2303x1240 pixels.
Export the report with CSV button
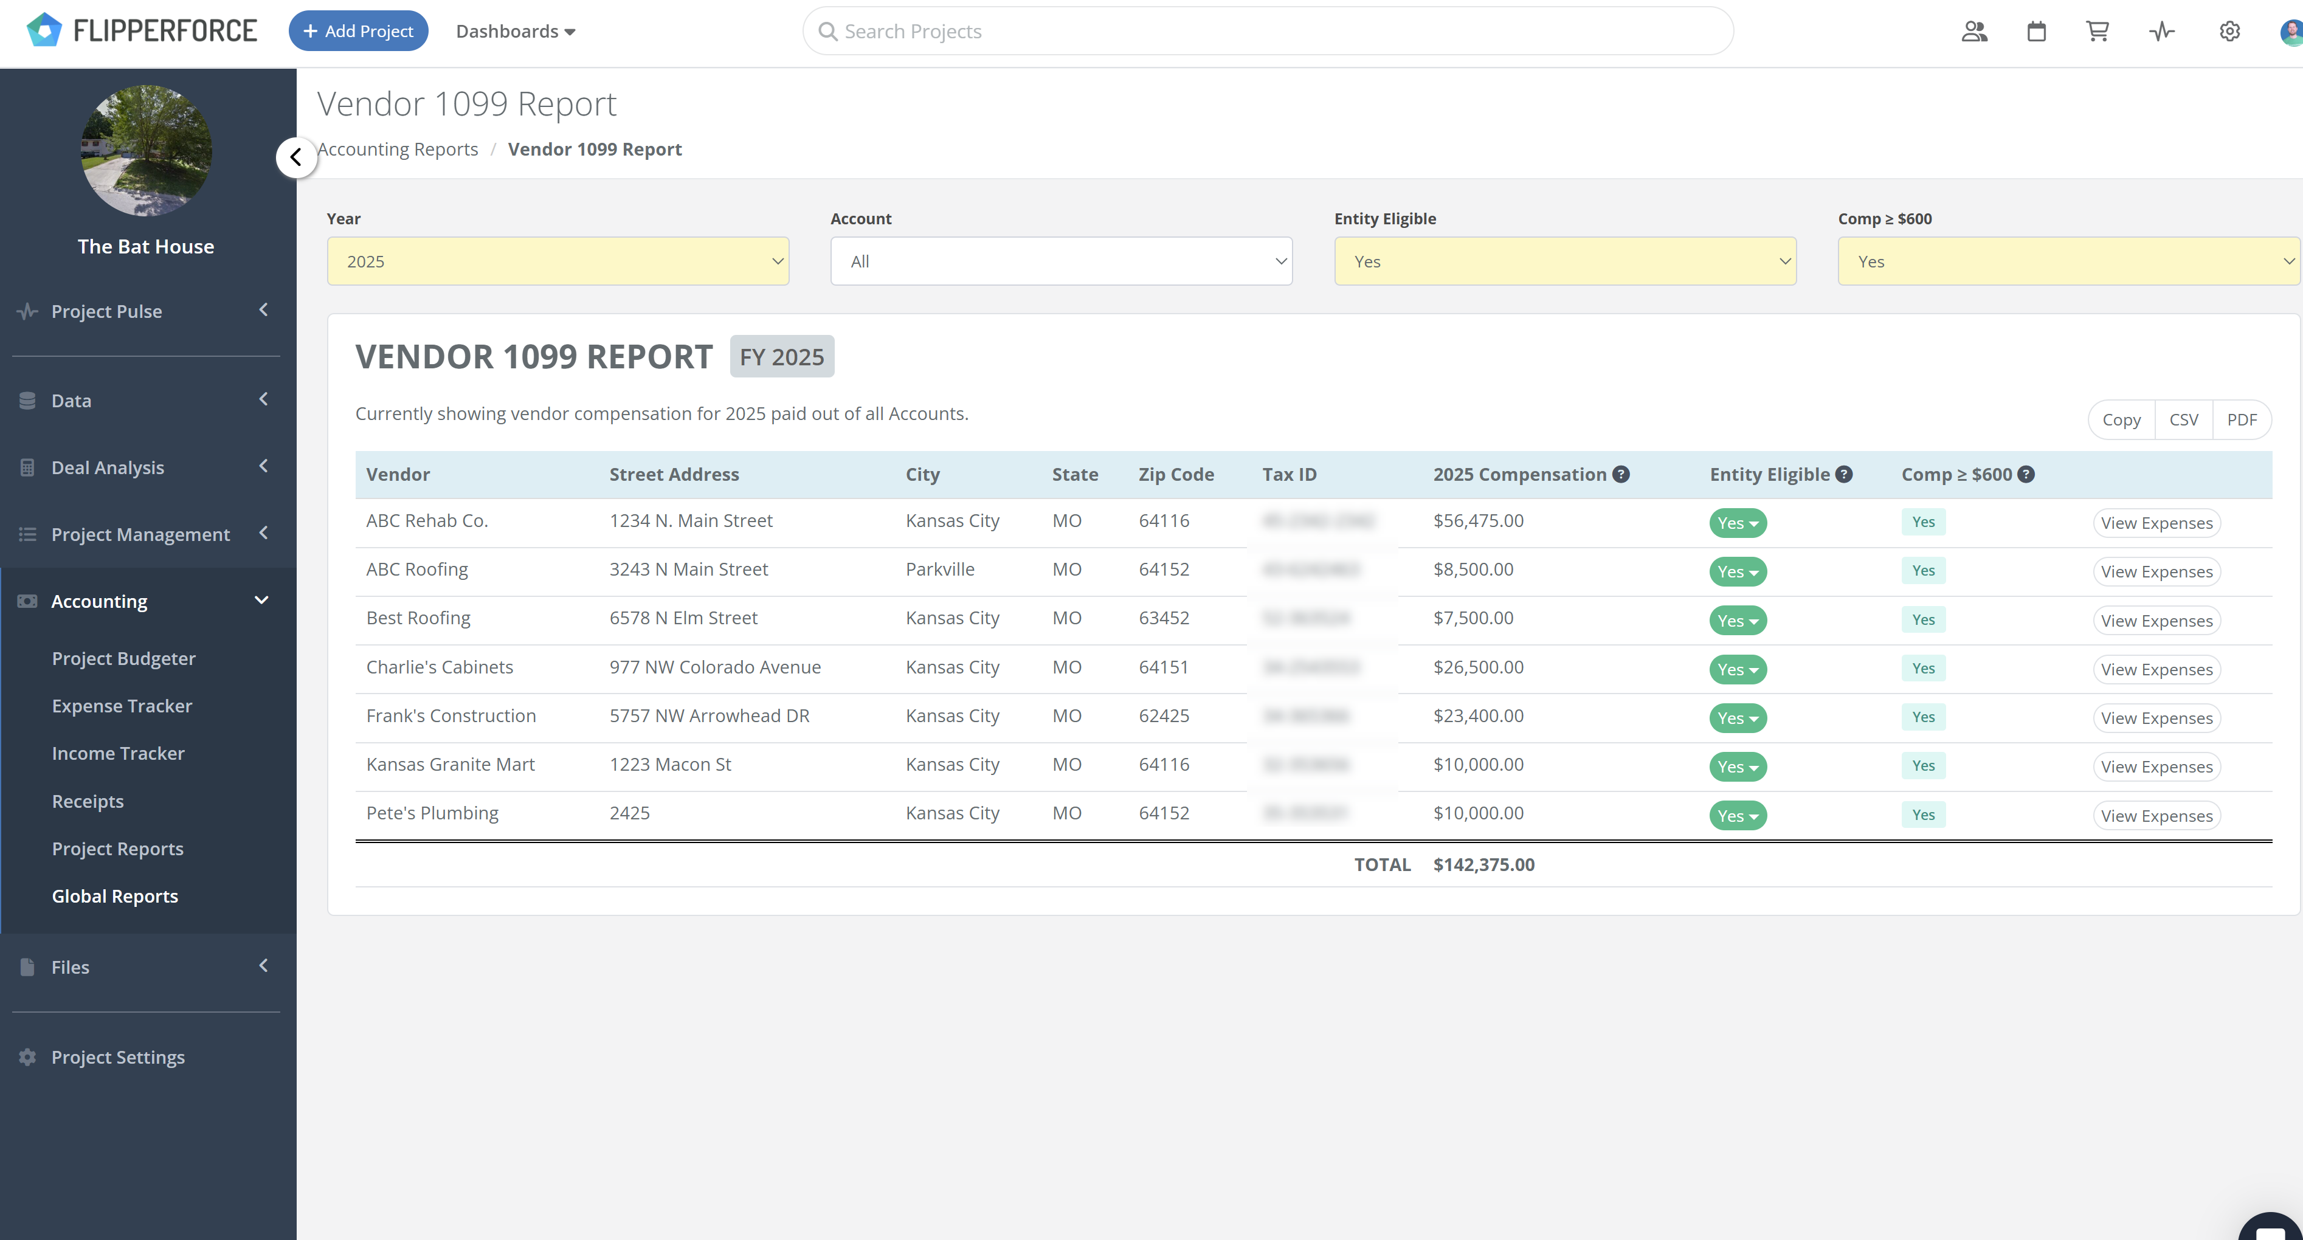(2183, 419)
